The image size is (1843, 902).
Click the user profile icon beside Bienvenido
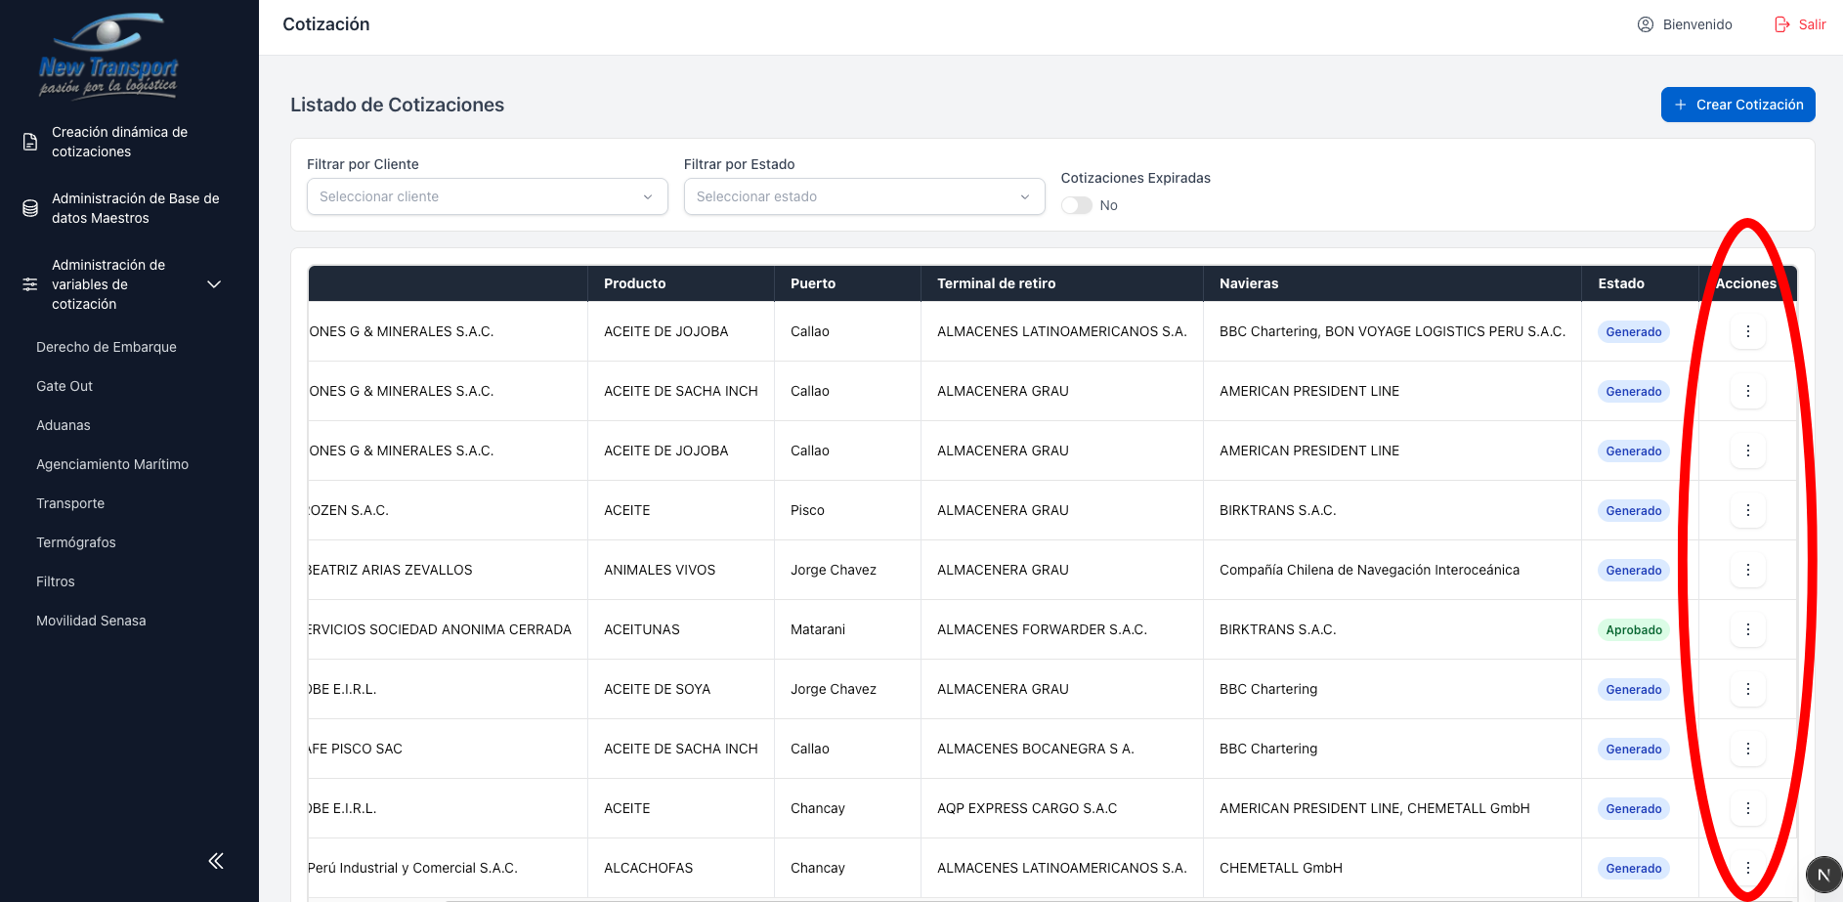1645,24
